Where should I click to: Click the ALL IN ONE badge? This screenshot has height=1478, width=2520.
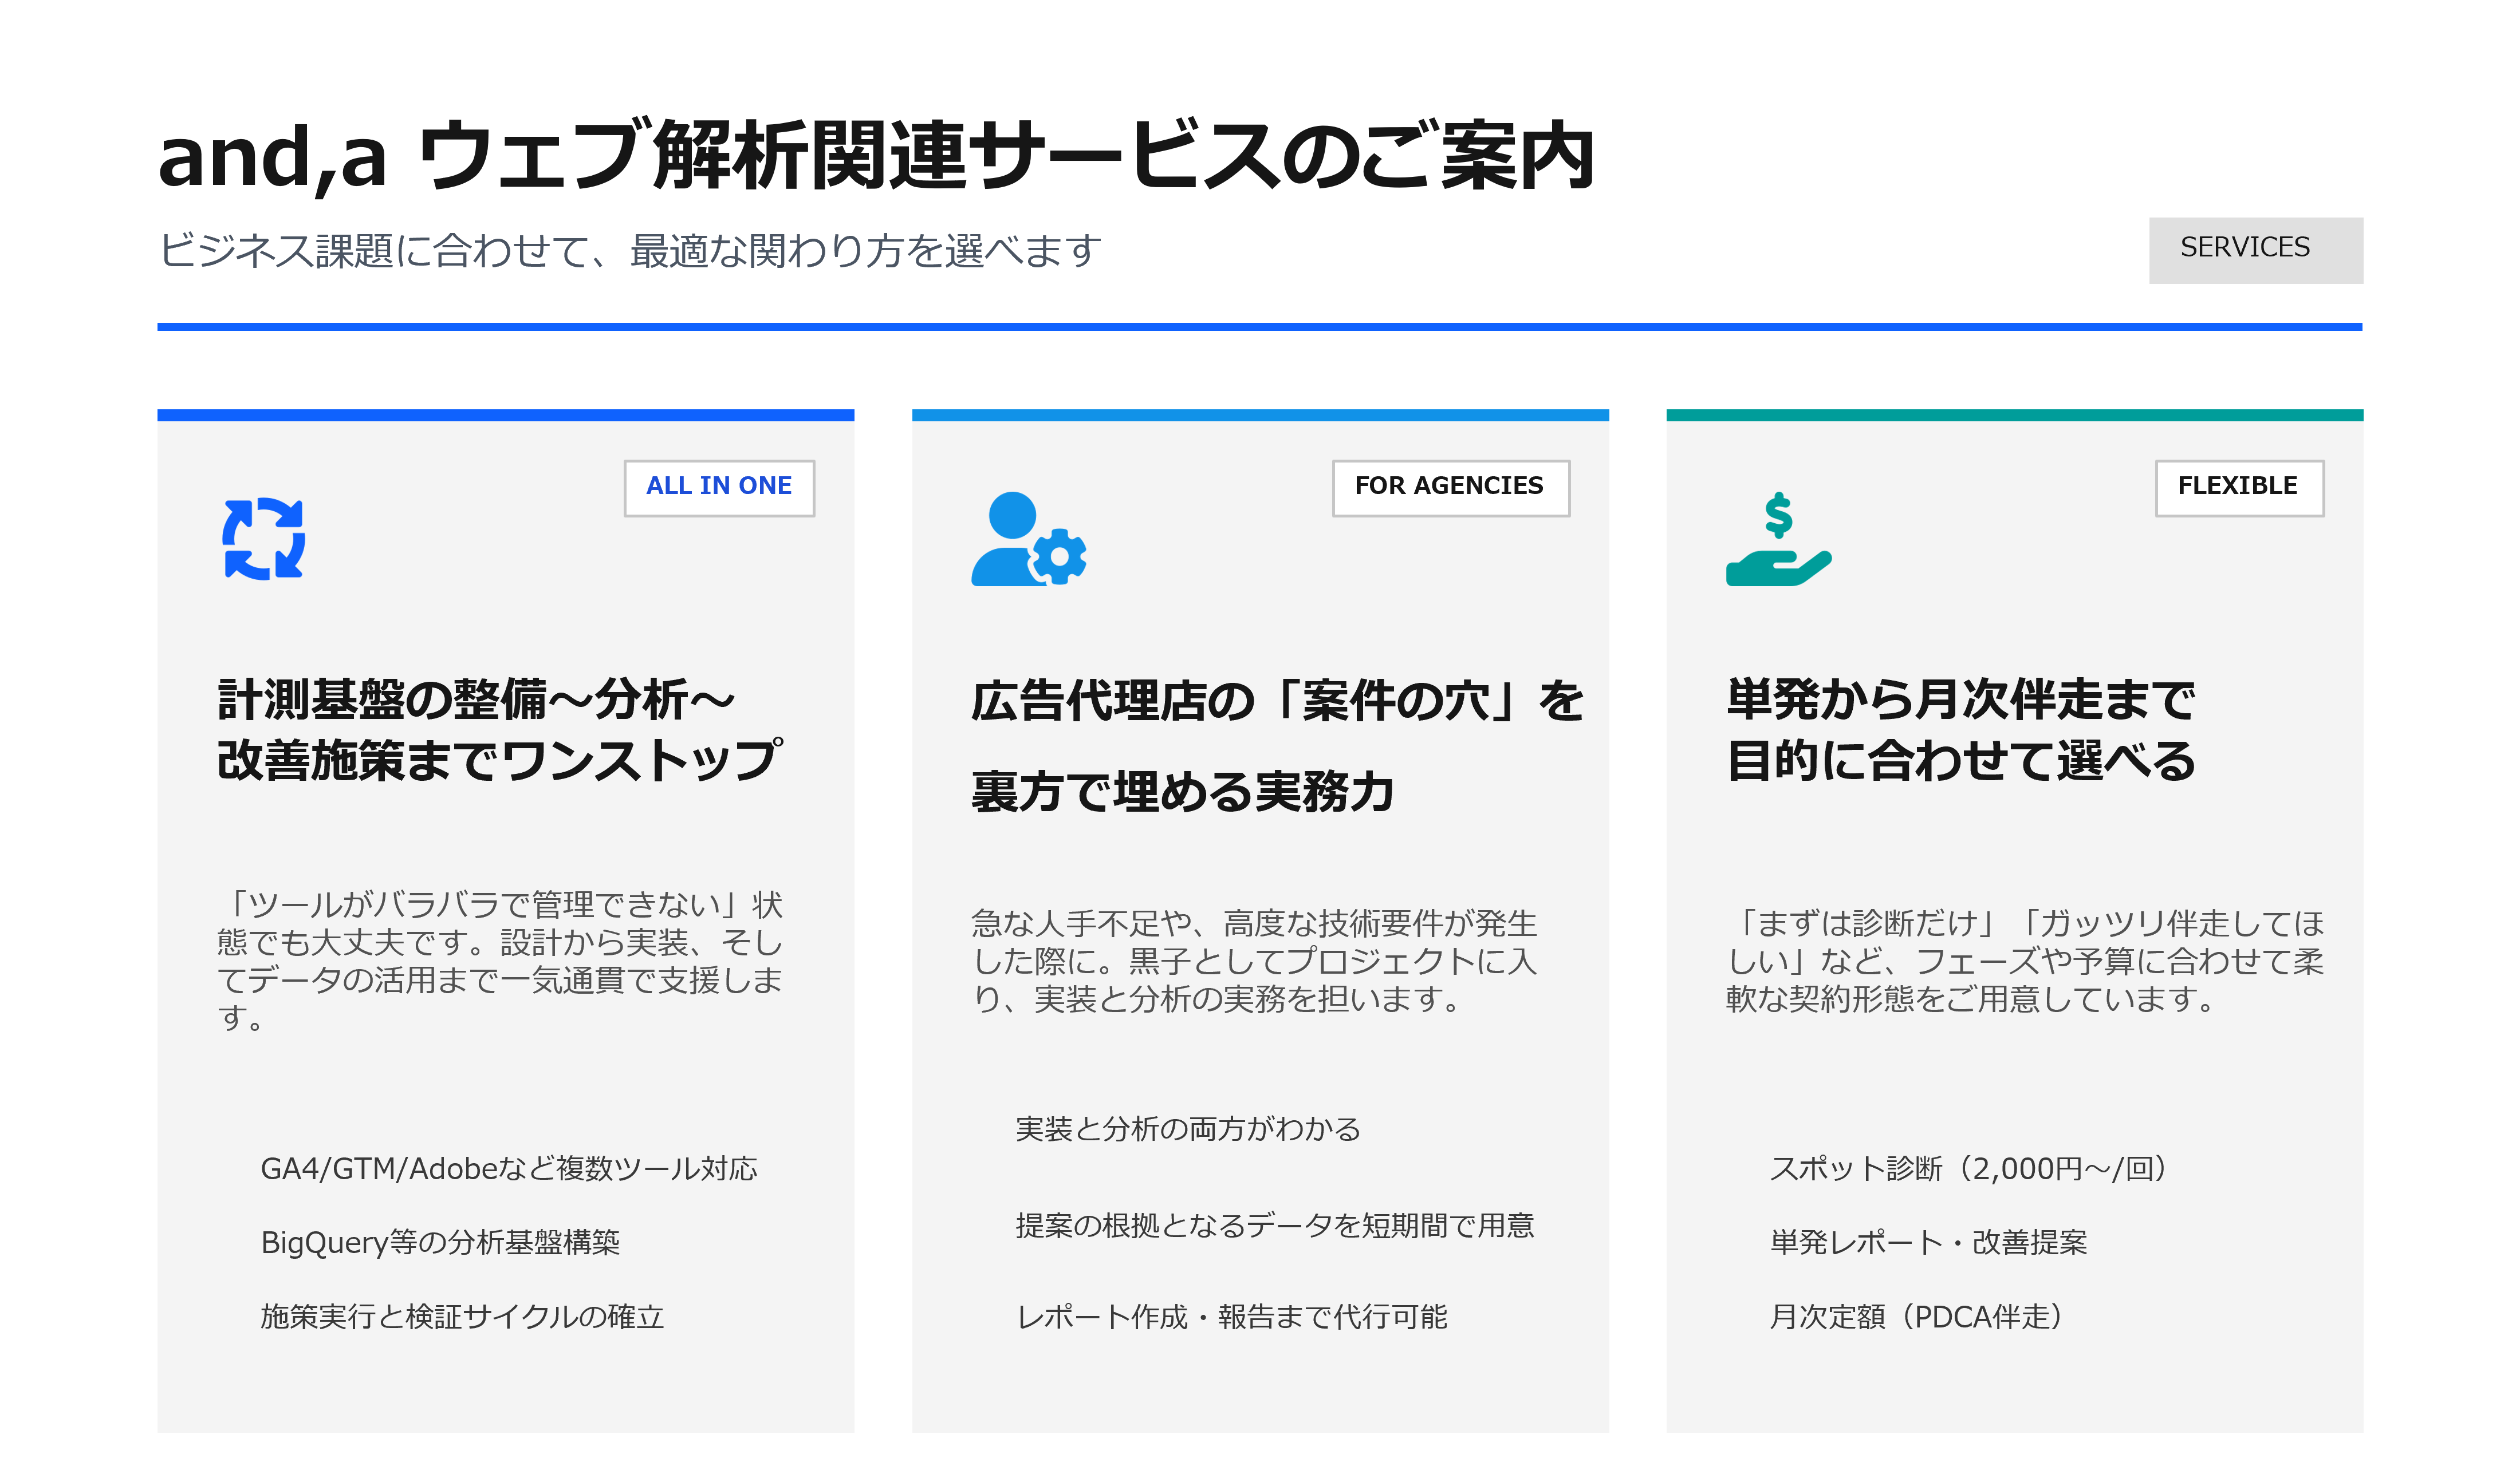pyautogui.click(x=718, y=487)
